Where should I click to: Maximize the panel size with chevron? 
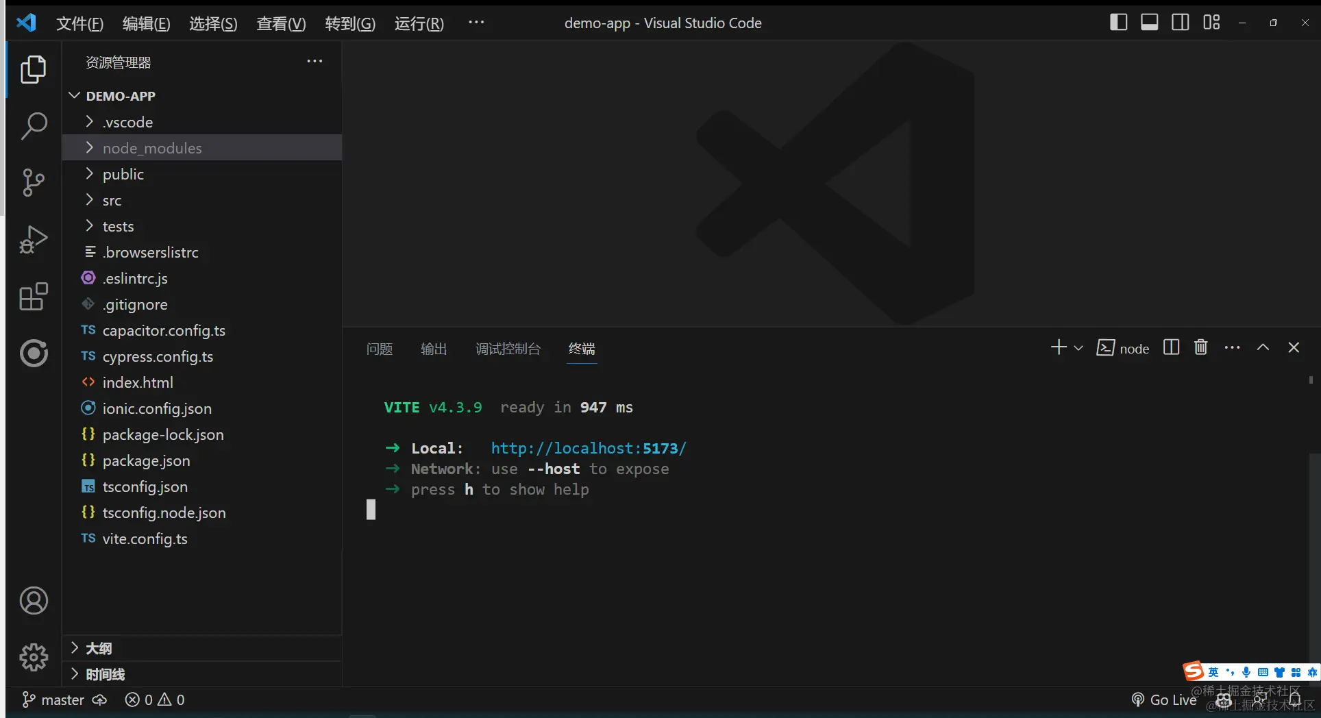(1263, 347)
